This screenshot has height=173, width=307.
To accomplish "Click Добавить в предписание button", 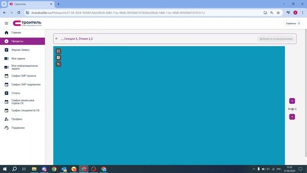I will [276, 39].
